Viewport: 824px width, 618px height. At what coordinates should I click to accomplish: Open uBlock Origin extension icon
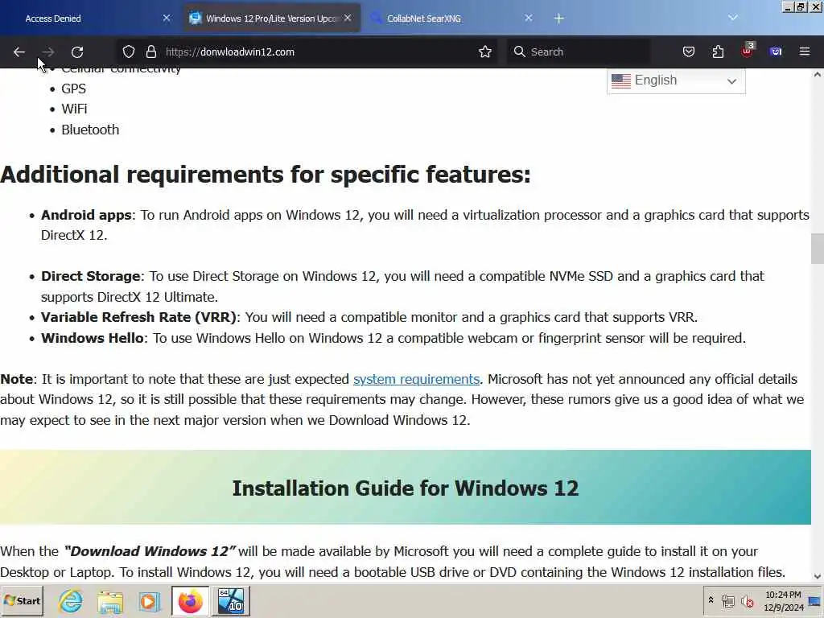click(x=748, y=51)
